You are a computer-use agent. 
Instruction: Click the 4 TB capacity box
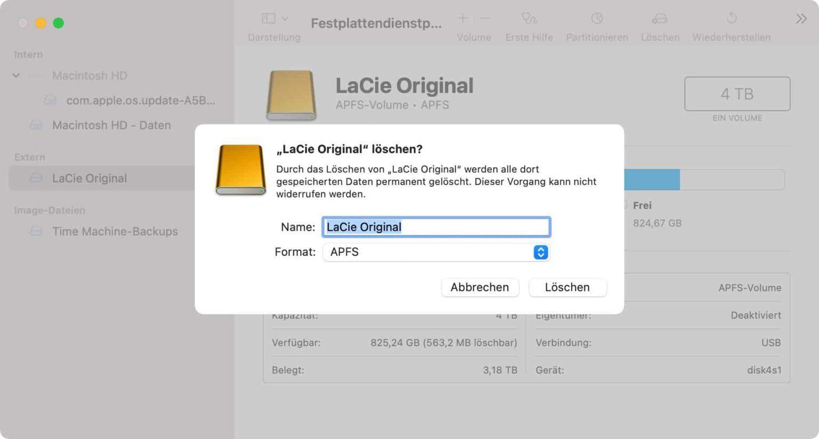[737, 94]
